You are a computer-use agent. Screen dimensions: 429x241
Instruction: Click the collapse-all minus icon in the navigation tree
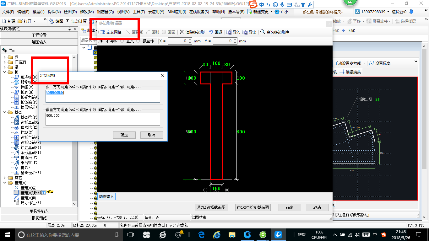pyautogui.click(x=12, y=50)
